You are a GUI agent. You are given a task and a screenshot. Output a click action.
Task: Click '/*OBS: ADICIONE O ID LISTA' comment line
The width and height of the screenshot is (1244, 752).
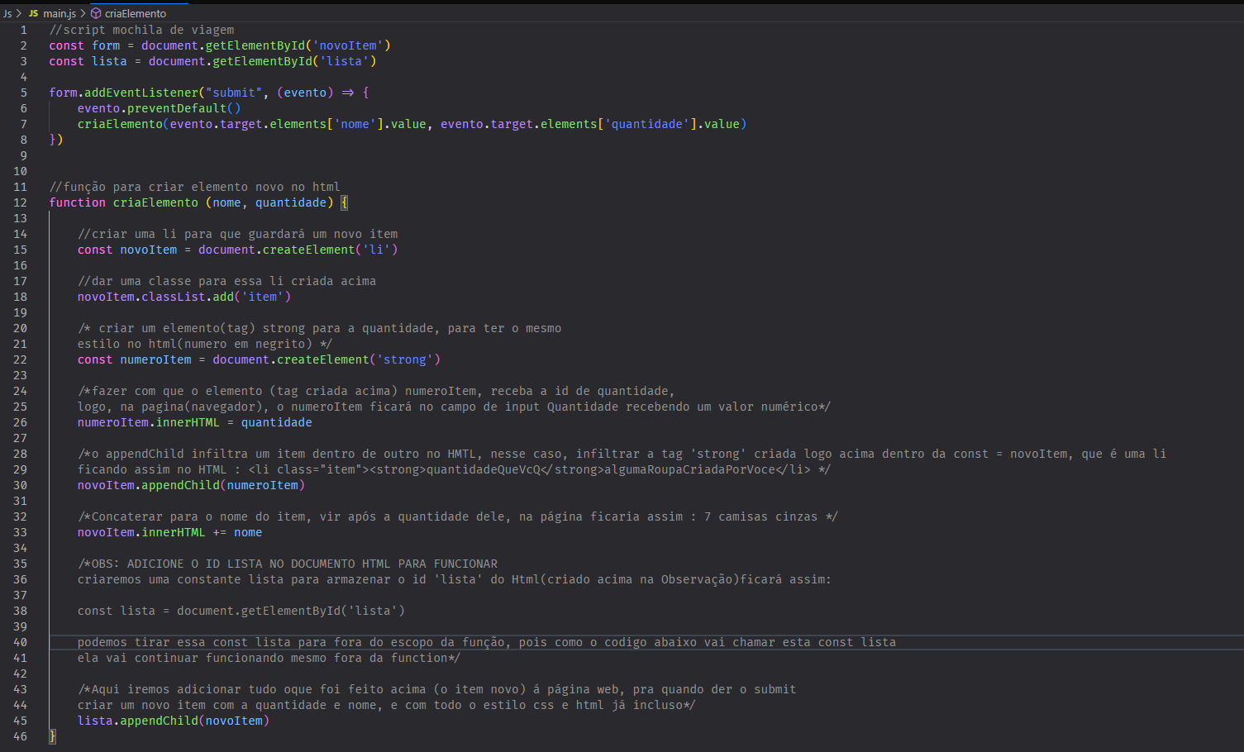(288, 564)
